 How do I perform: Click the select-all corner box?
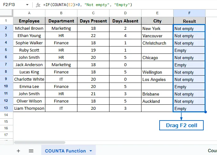[6, 13]
